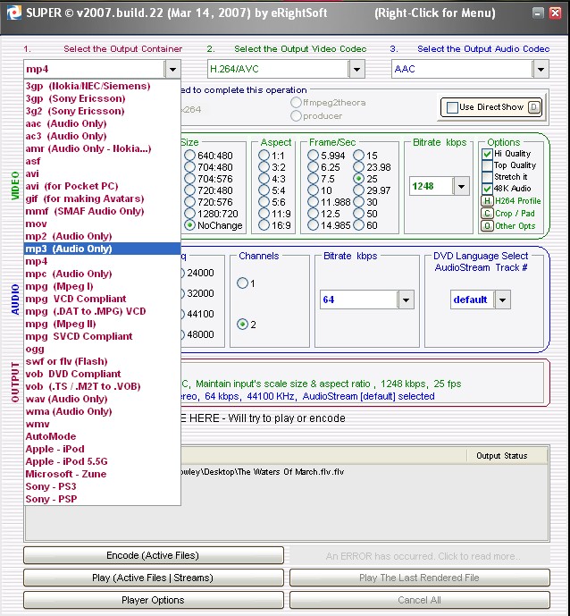Select 1 audio channel

(243, 283)
